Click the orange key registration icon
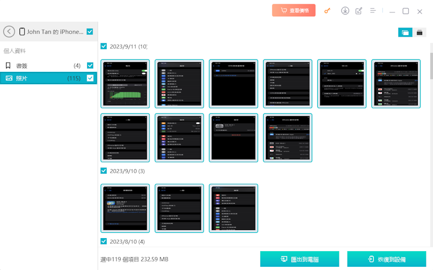This screenshot has width=433, height=270. (x=327, y=11)
